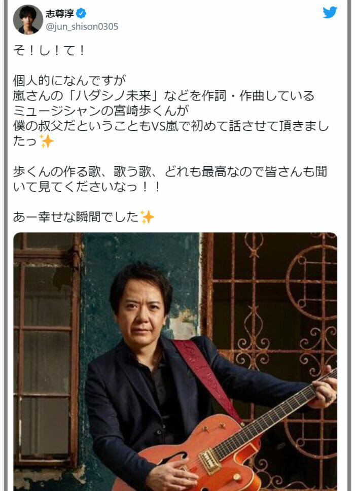Screen dimensions: 355x491
Task: Click the blue verified badge
Action: coord(81,14)
